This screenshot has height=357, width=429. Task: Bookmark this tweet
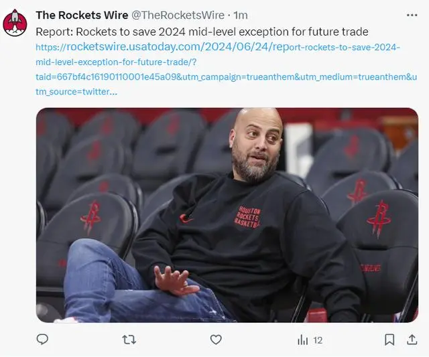click(x=389, y=340)
